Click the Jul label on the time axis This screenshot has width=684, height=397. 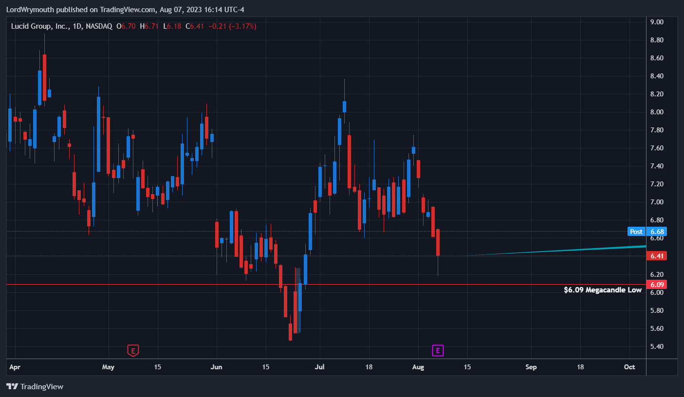[x=320, y=367]
